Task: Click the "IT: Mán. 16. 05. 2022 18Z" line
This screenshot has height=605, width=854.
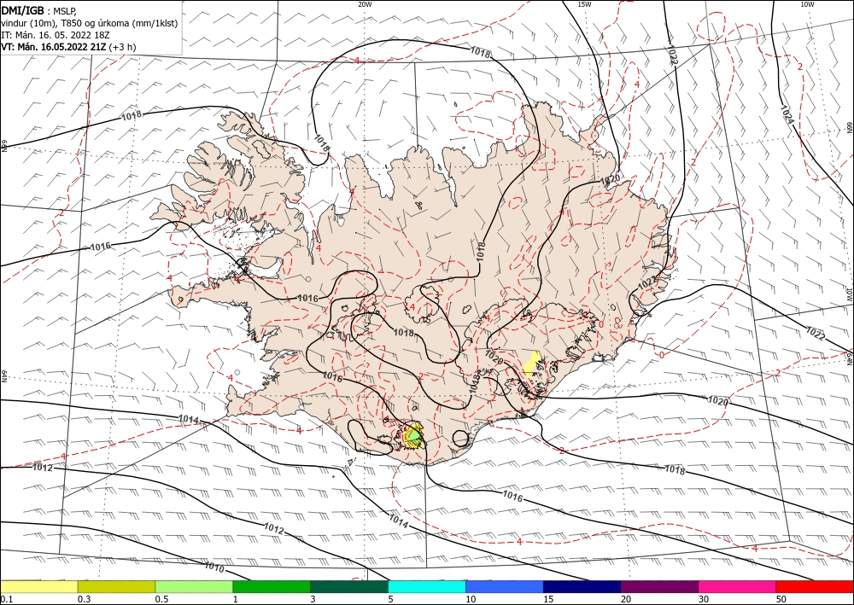Action: 56,35
